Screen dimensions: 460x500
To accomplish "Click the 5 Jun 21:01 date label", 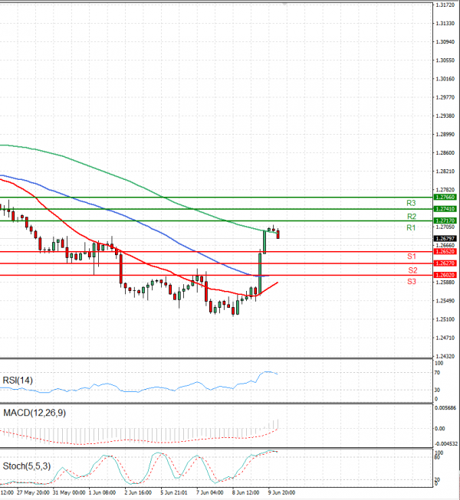I will [174, 492].
